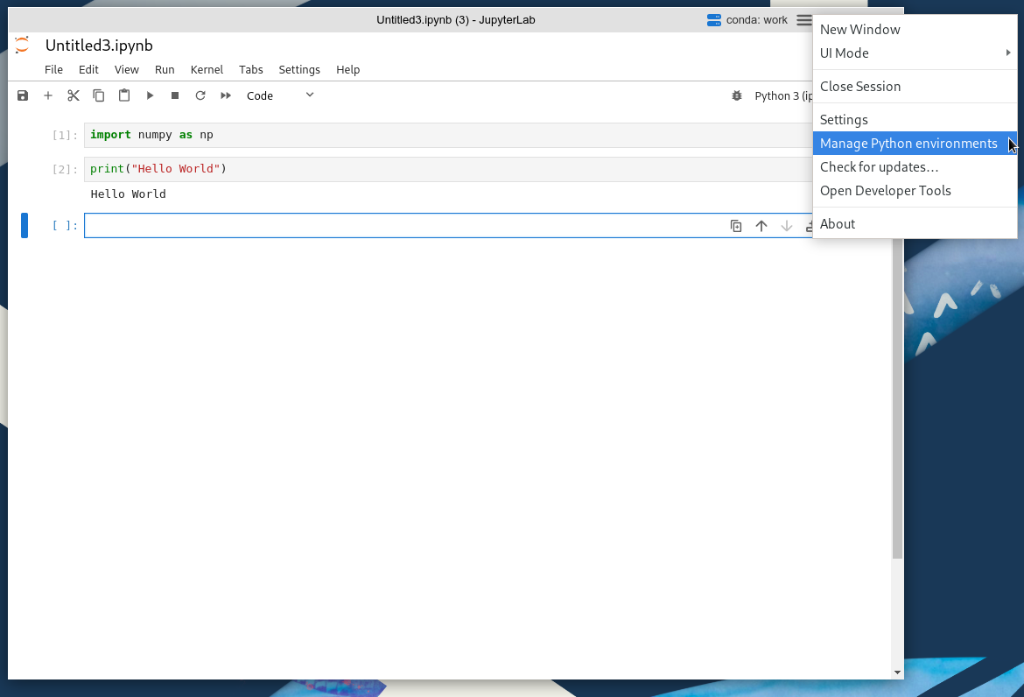
Task: Interrupt the kernel stop icon
Action: [175, 95]
